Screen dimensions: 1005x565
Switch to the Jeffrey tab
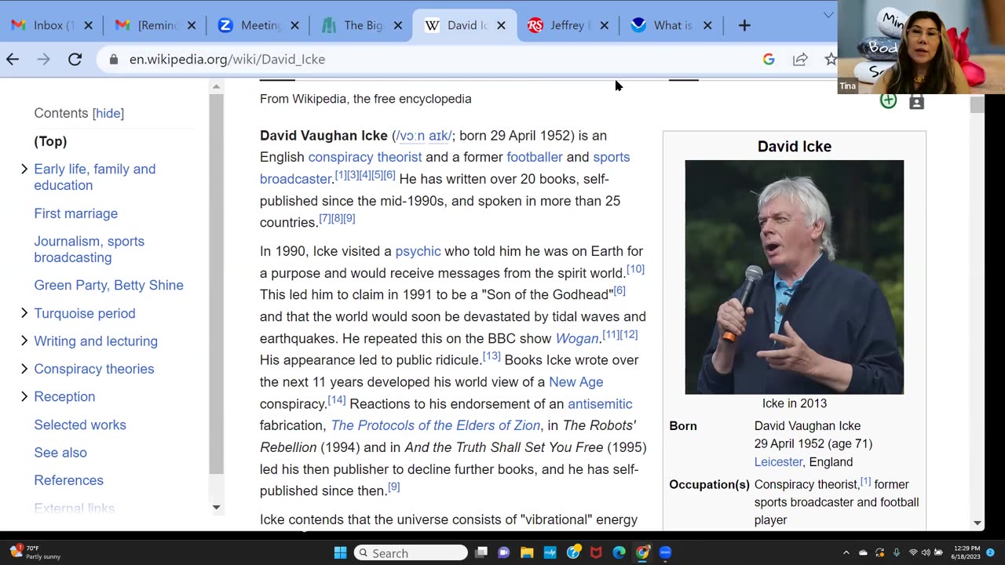(x=567, y=25)
